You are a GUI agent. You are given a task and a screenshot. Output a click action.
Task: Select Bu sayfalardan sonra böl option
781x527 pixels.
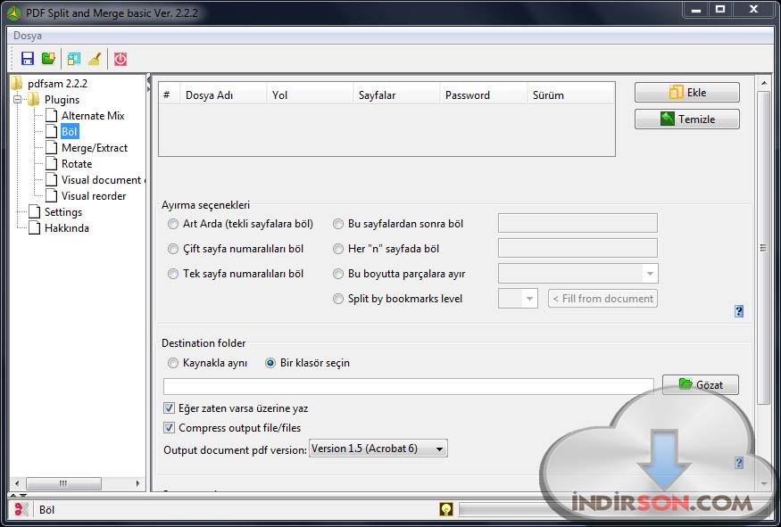tap(338, 224)
